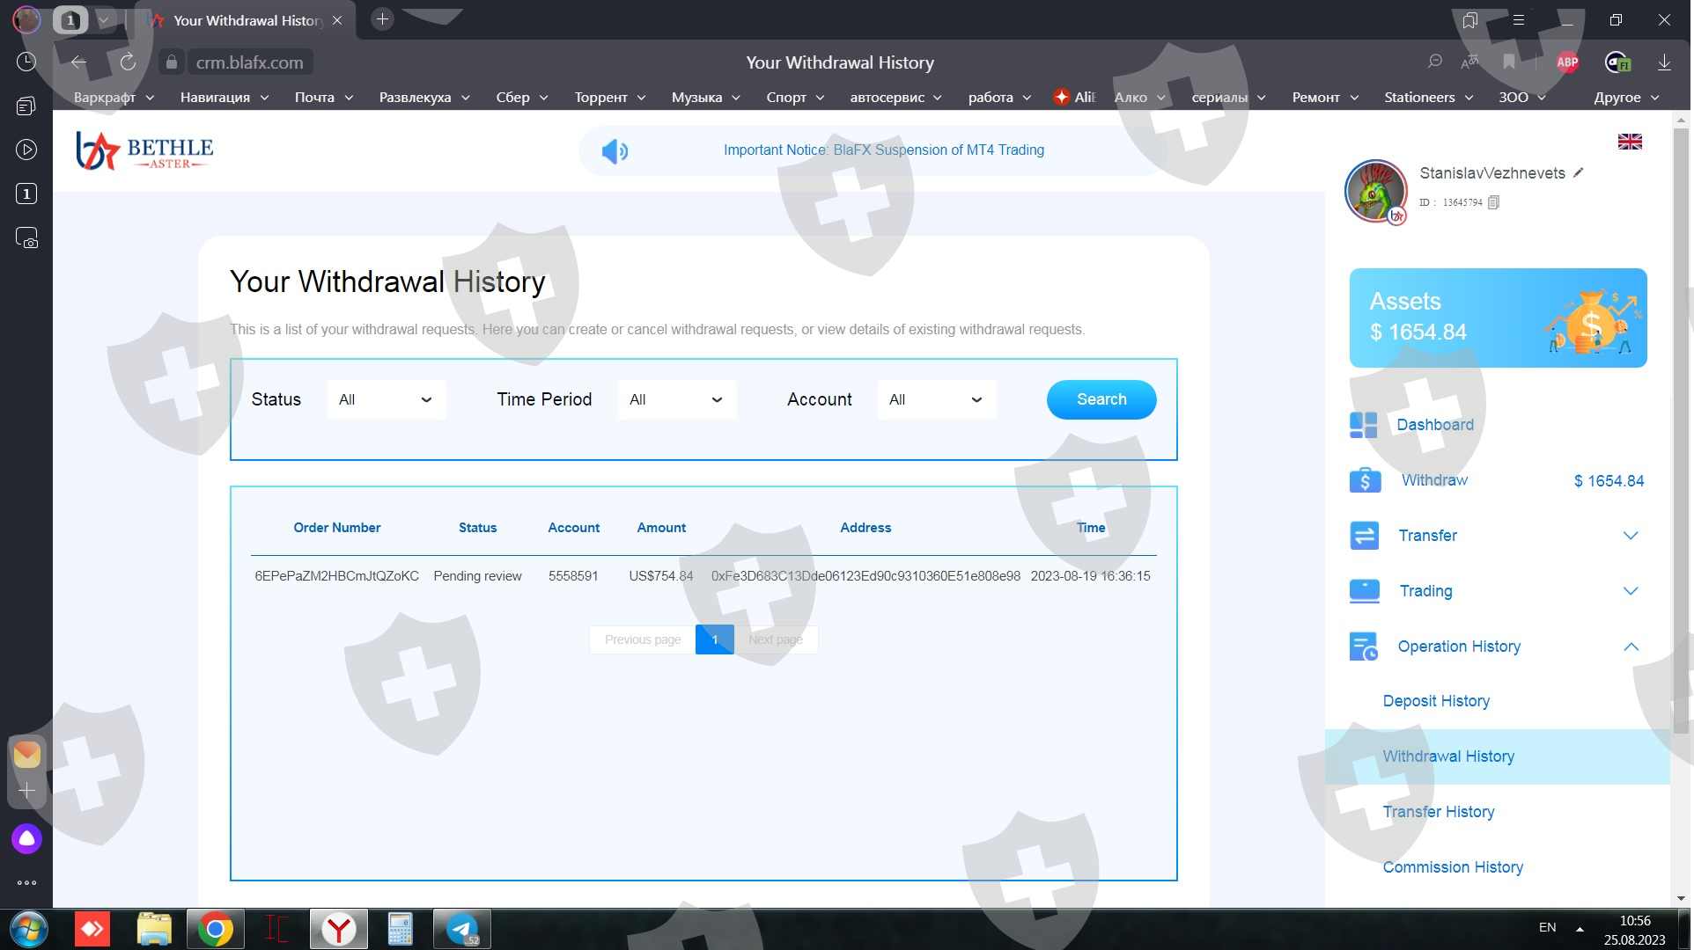Open the Deposit History page

pyautogui.click(x=1436, y=701)
